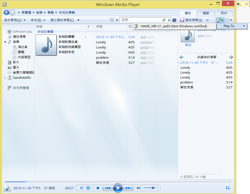This screenshot has height=194, width=250.
Task: Open 圖片 library in the sidebar
Action: coord(13,67)
